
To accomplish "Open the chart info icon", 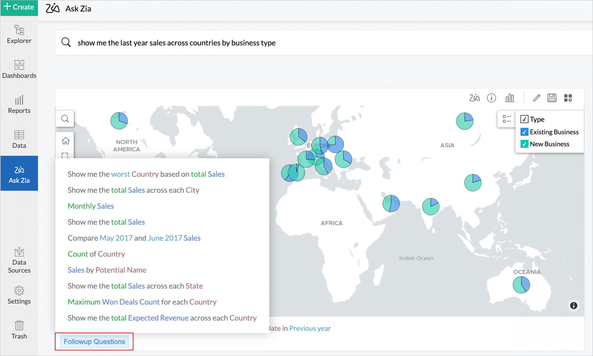I will [491, 98].
